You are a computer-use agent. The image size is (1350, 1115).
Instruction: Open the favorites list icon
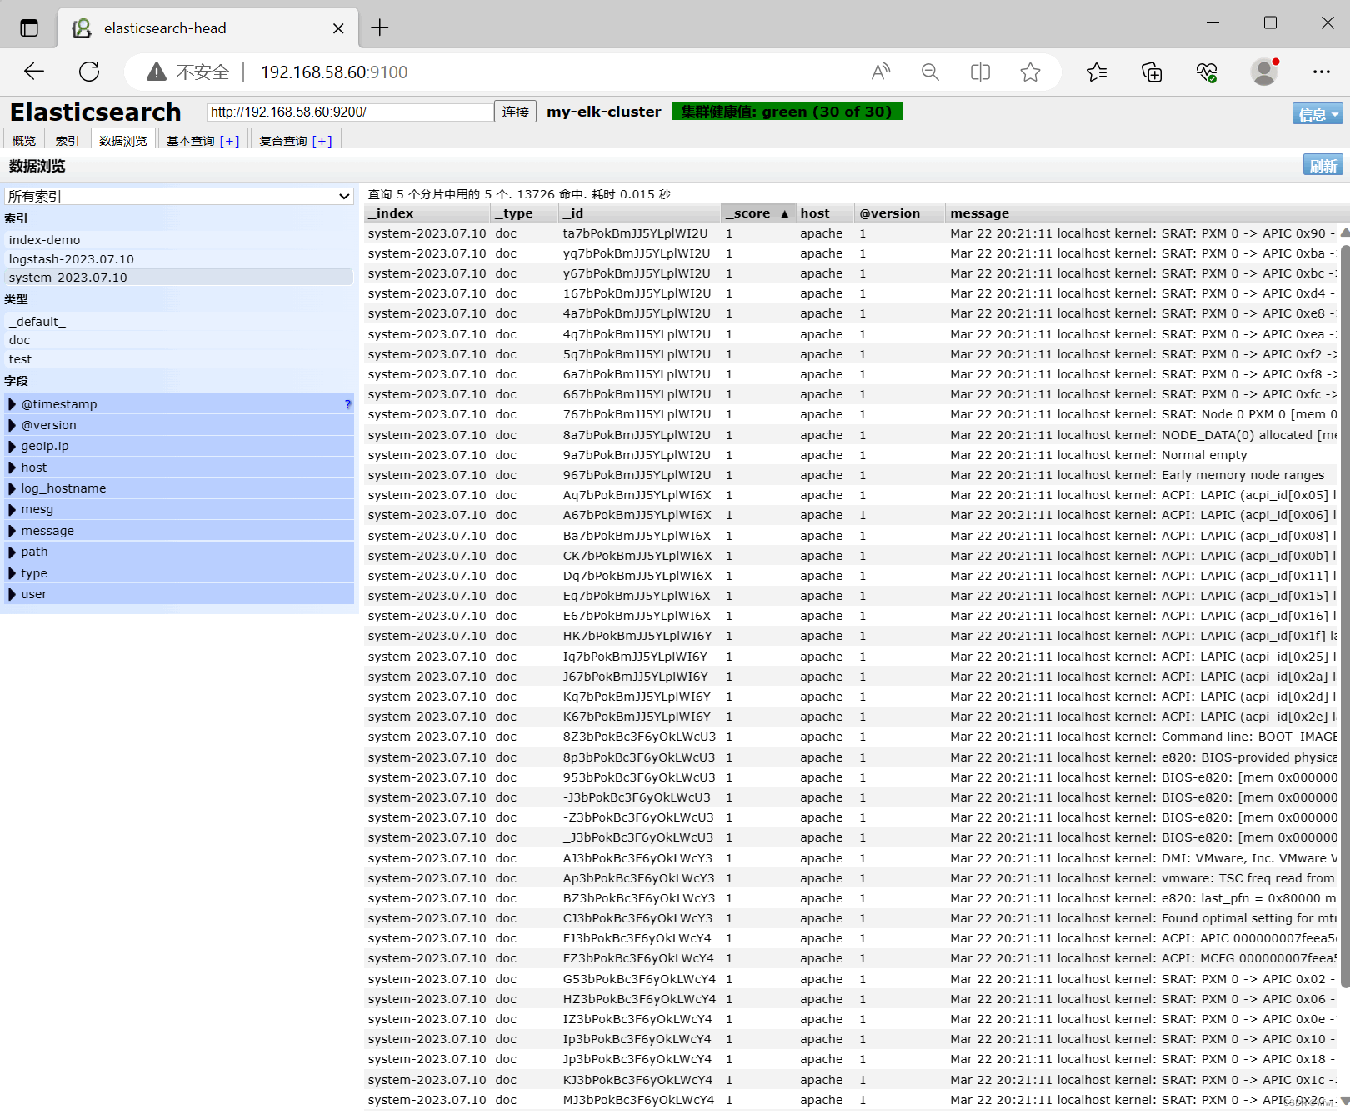click(x=1097, y=72)
